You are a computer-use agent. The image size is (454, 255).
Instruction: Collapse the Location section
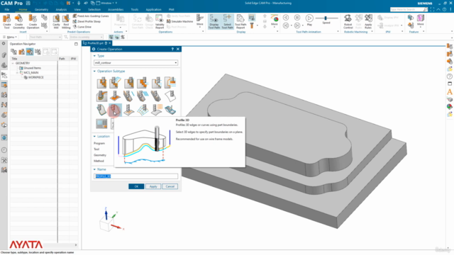pyautogui.click(x=94, y=136)
